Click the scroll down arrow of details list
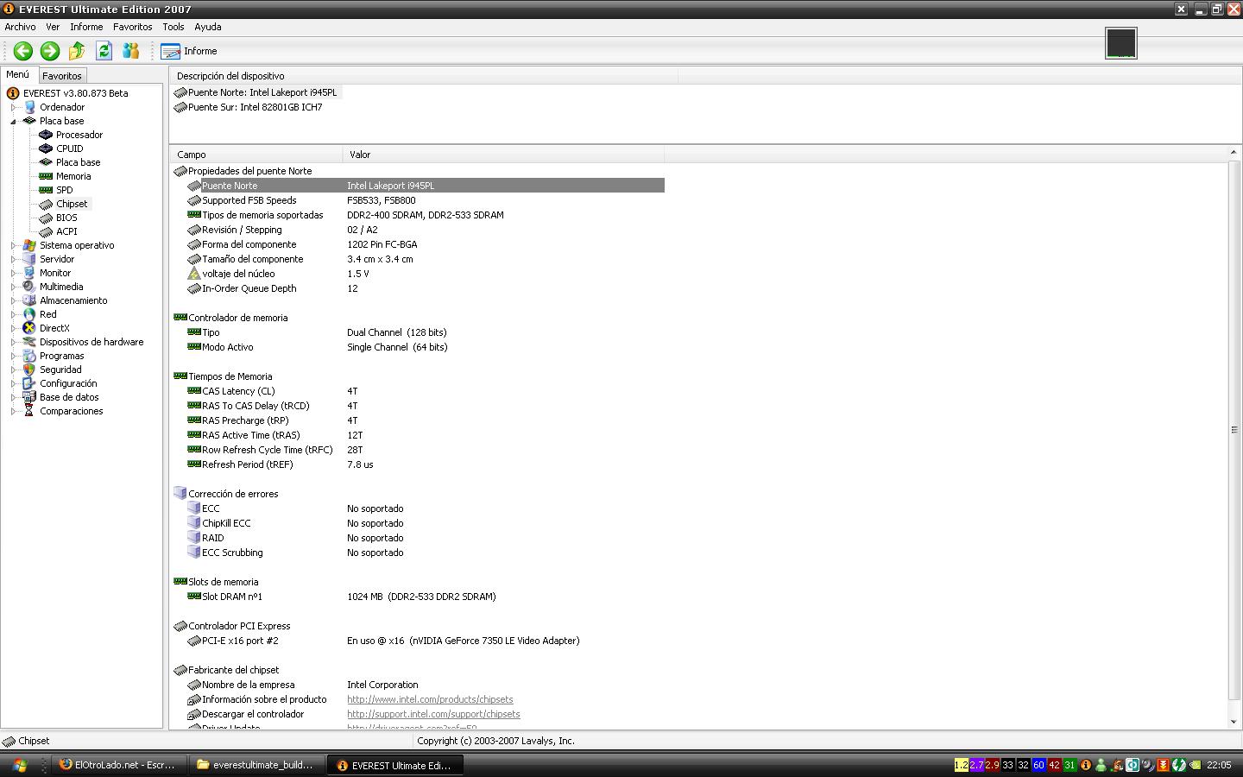1243x777 pixels. (1233, 722)
